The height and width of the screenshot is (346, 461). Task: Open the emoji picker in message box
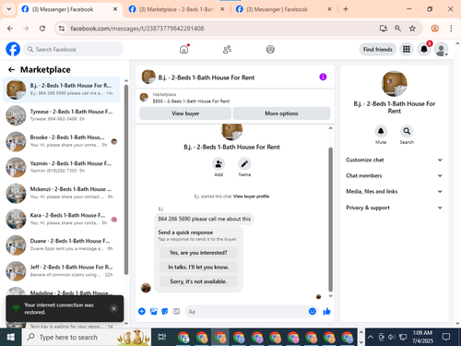pos(313,312)
